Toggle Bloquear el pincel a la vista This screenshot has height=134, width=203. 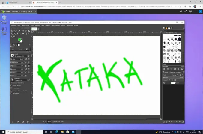11,91
